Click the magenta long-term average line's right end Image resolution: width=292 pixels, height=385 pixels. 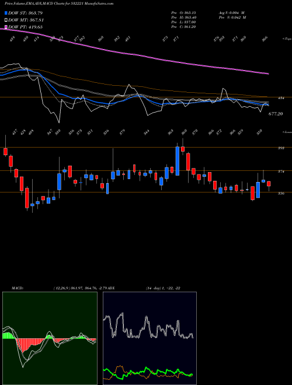point(267,73)
